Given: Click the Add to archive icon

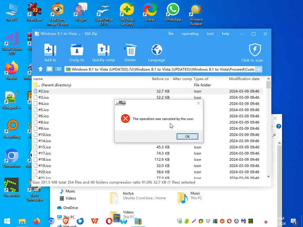Looking at the screenshot, I should click(50, 50).
